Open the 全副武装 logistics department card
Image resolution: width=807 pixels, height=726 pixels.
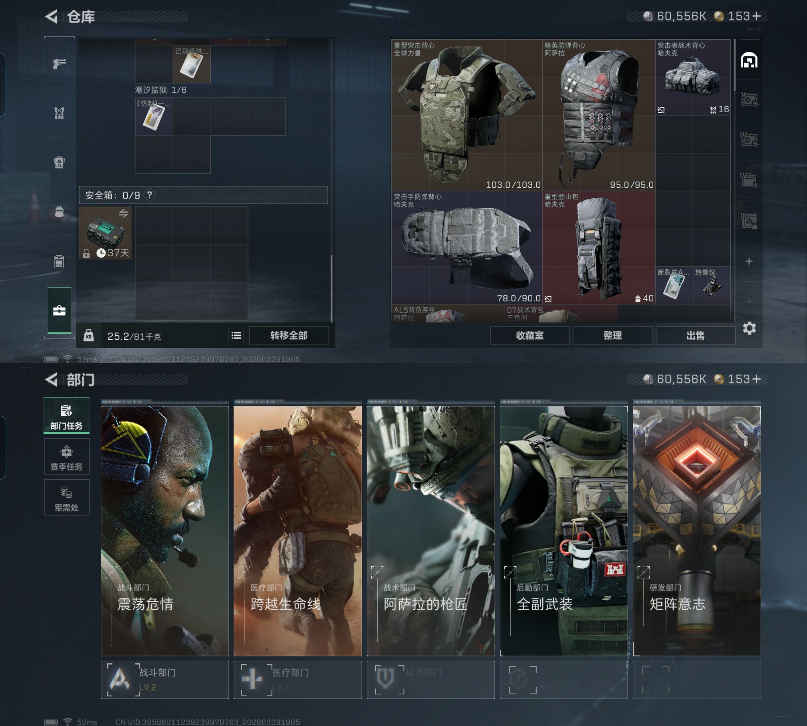564,530
